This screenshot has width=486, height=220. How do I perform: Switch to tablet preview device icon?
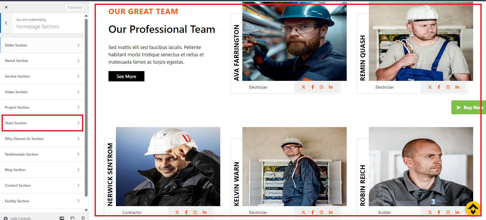tap(72, 218)
